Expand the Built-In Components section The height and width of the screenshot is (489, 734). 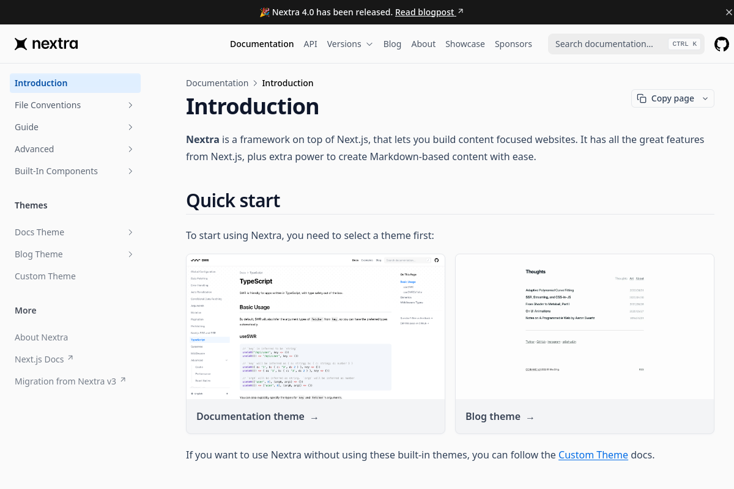(x=75, y=171)
